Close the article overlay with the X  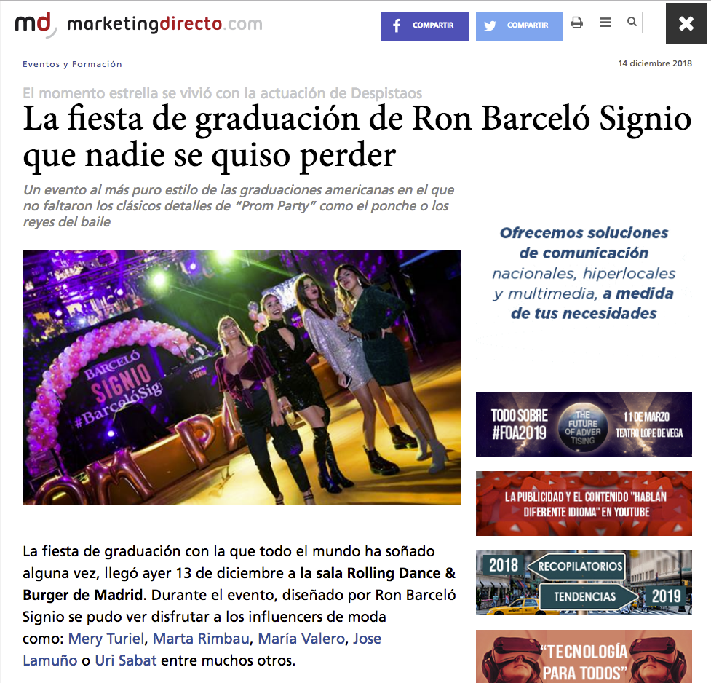pos(686,23)
